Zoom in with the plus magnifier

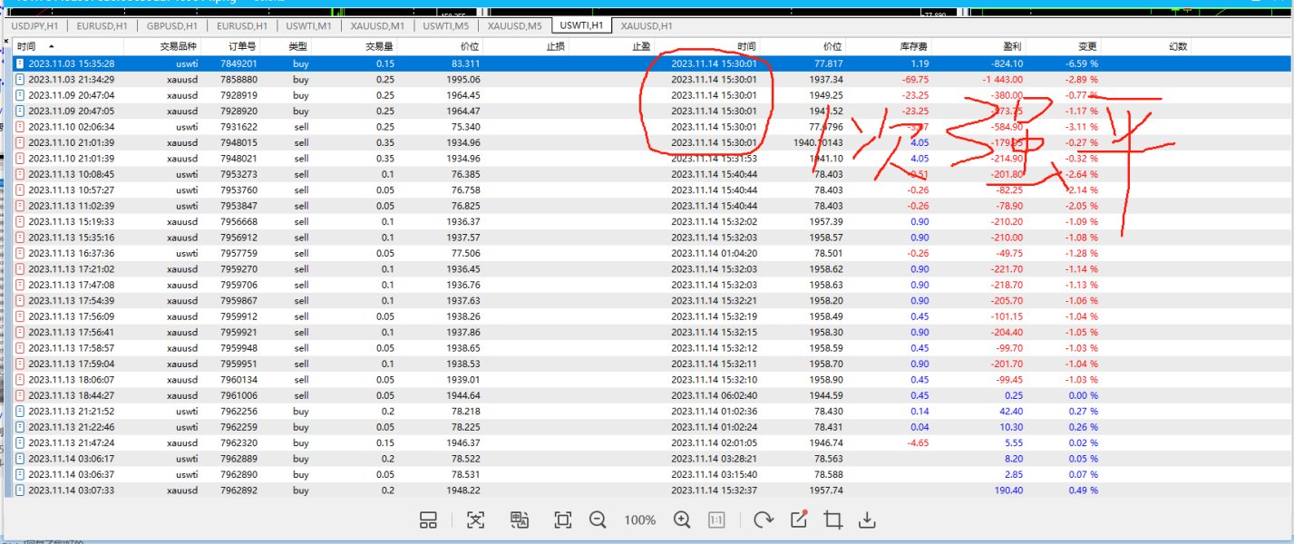tap(682, 520)
